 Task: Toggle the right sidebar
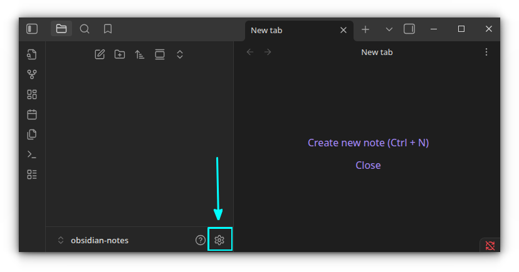tap(409, 29)
